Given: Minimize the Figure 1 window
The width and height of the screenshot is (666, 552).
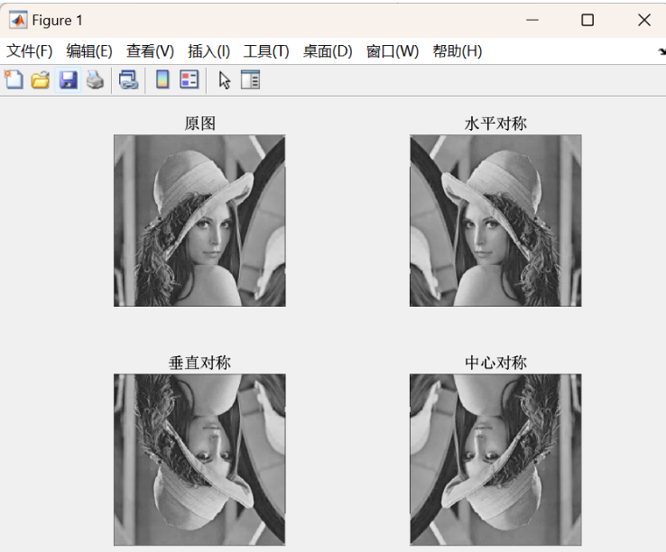Looking at the screenshot, I should pyautogui.click(x=532, y=20).
